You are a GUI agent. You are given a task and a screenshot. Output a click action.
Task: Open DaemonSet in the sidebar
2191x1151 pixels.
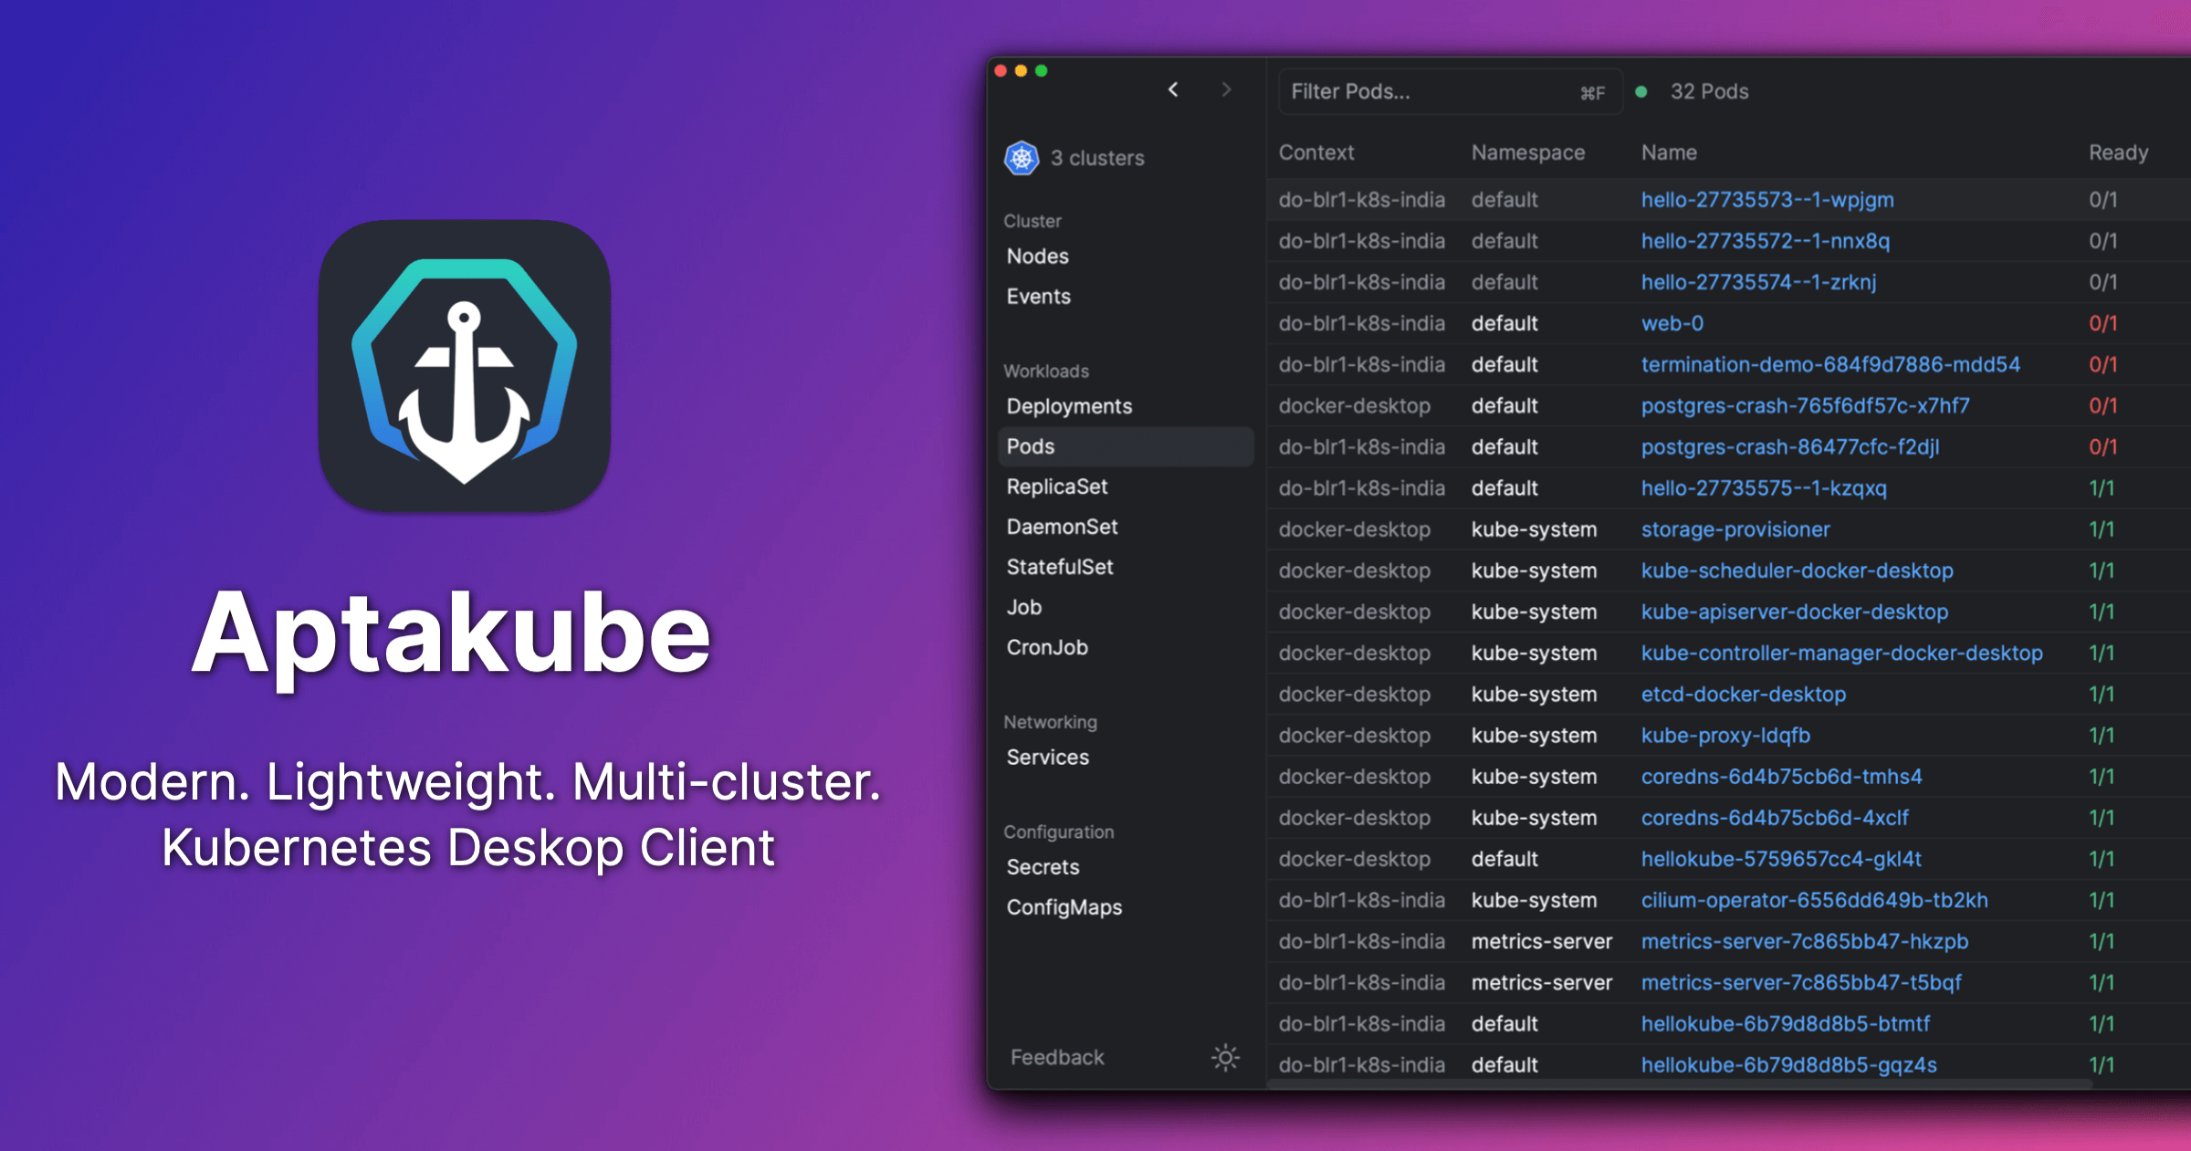pyautogui.click(x=1062, y=527)
